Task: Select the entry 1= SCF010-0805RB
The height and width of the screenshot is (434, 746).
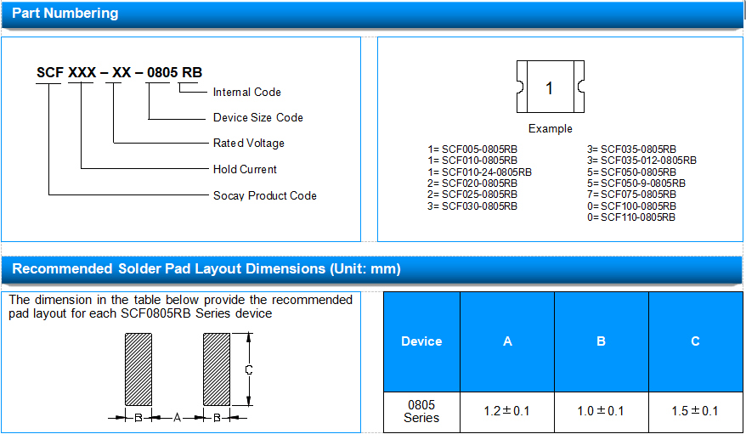Action: click(x=472, y=161)
